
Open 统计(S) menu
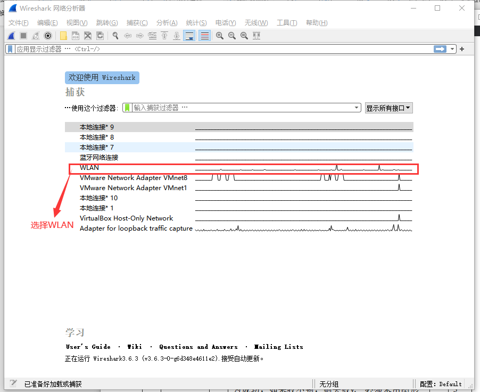[196, 23]
